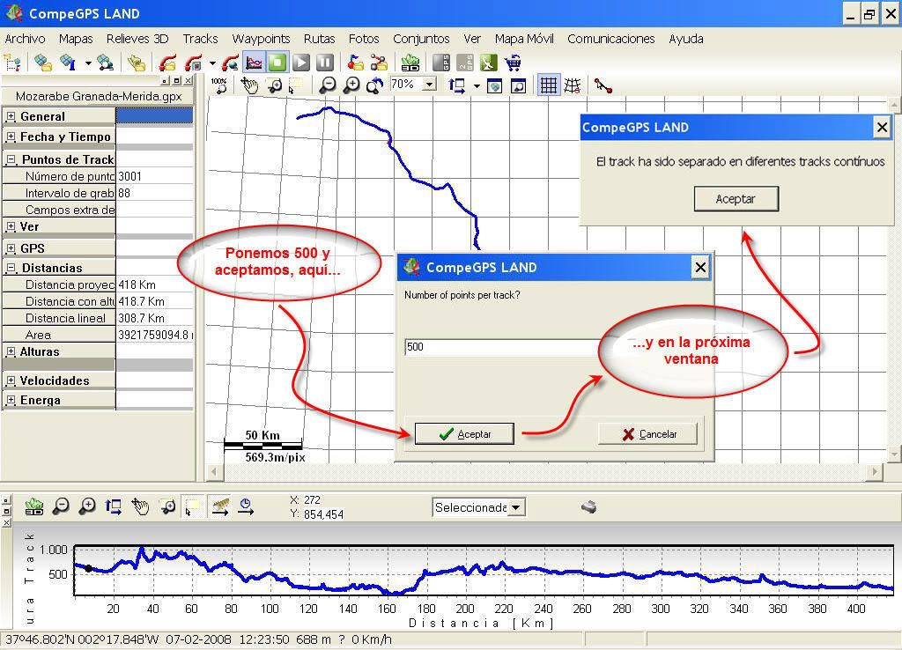Set graph X axis to distance icon
The image size is (902, 650).
coord(219,506)
